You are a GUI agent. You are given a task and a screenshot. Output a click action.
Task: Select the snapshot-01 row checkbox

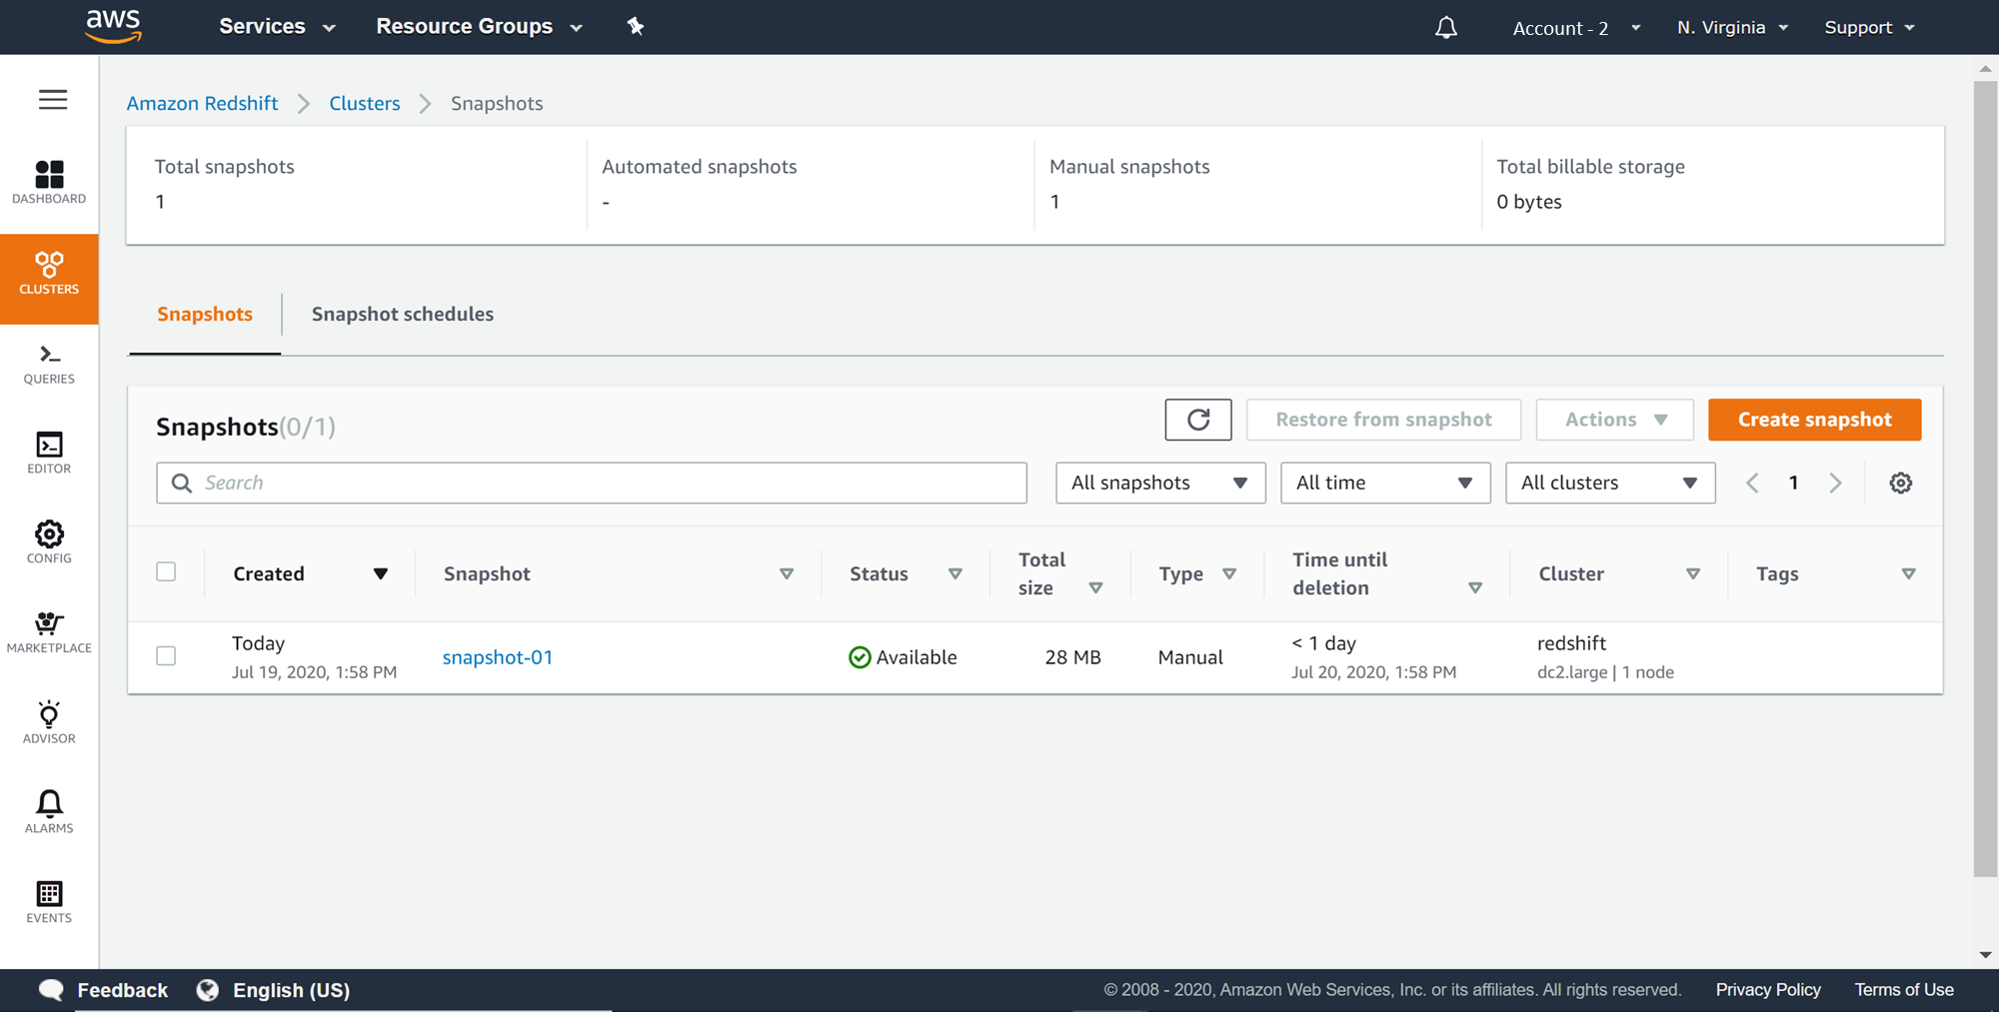click(x=166, y=656)
